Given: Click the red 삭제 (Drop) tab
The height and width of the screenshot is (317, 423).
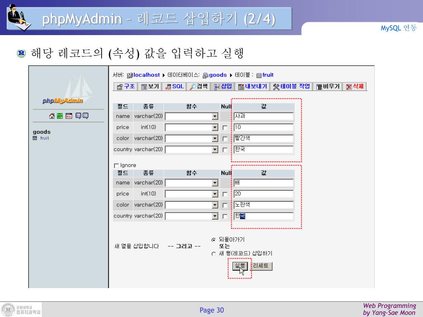Looking at the screenshot, I should (x=355, y=87).
